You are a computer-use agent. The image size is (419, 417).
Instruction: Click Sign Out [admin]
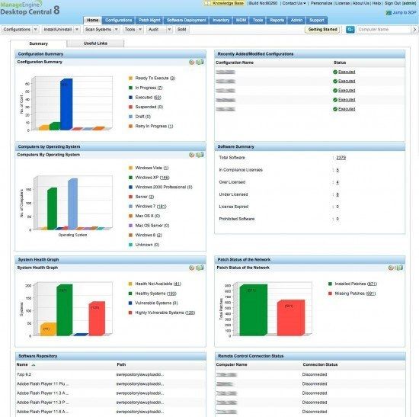400,3
